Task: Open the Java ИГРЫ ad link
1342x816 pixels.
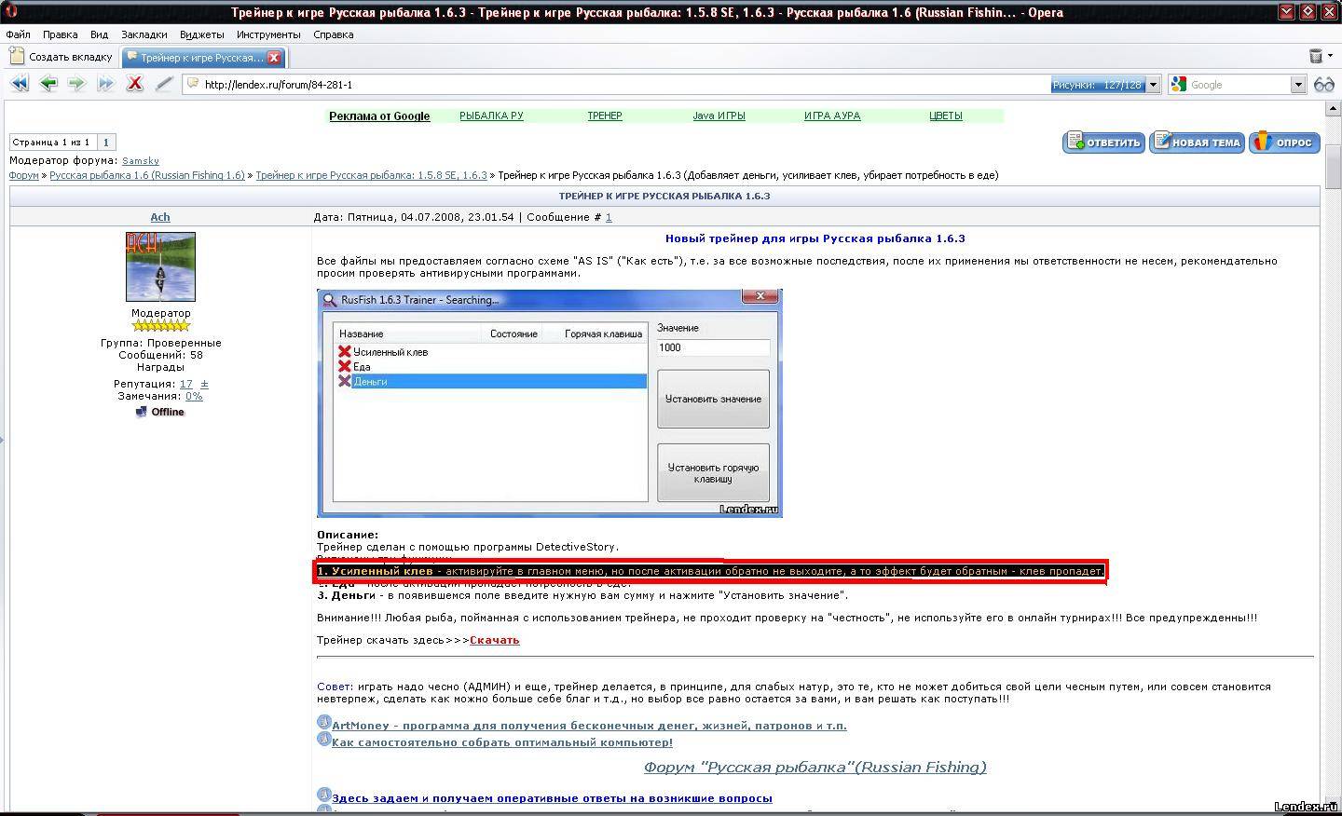Action: click(x=719, y=116)
